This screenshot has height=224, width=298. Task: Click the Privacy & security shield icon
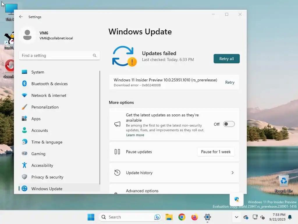pos(24,177)
